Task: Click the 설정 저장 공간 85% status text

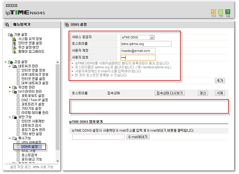Action: pos(32,167)
